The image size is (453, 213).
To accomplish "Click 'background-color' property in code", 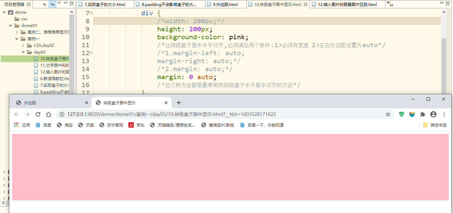I will coord(188,37).
